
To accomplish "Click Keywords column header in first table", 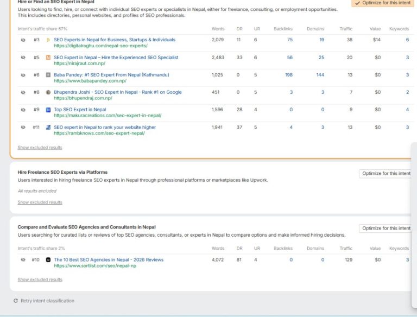I will (399, 29).
